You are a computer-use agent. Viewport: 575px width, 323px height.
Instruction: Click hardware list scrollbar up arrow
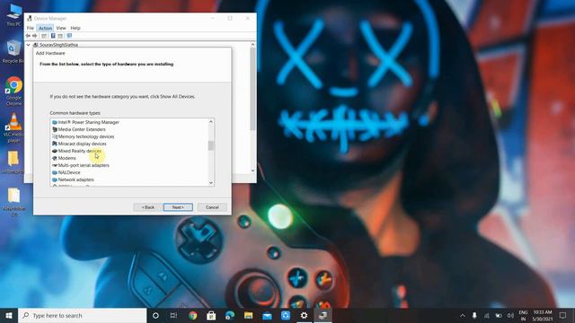211,122
